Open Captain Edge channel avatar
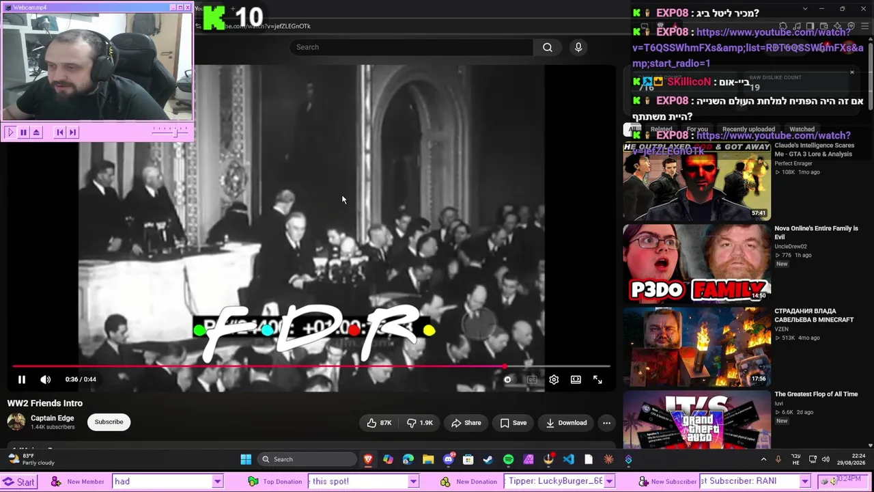 click(16, 422)
